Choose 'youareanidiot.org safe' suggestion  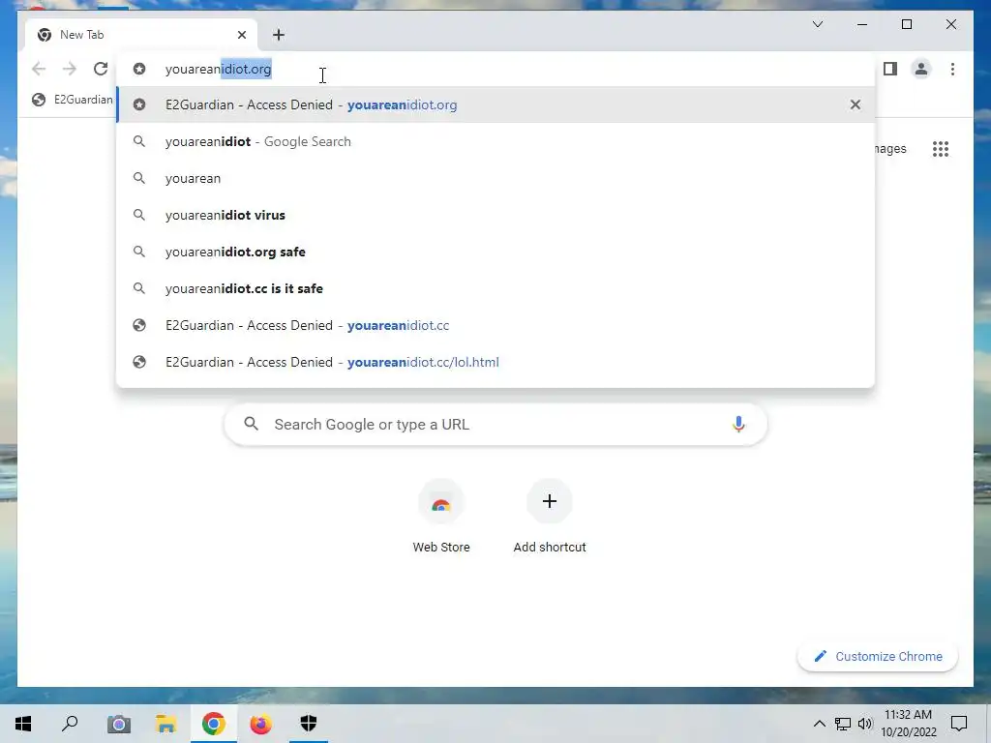[495, 252]
